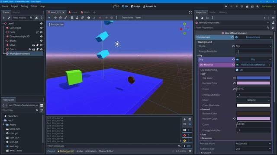Instantiate child scene with link icon
Screen dimensions: 277x155
tap(9, 18)
